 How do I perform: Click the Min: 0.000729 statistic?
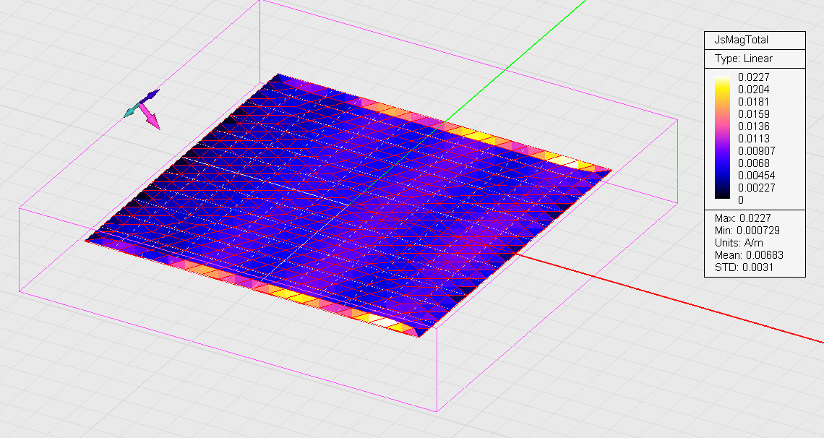pyautogui.click(x=747, y=231)
